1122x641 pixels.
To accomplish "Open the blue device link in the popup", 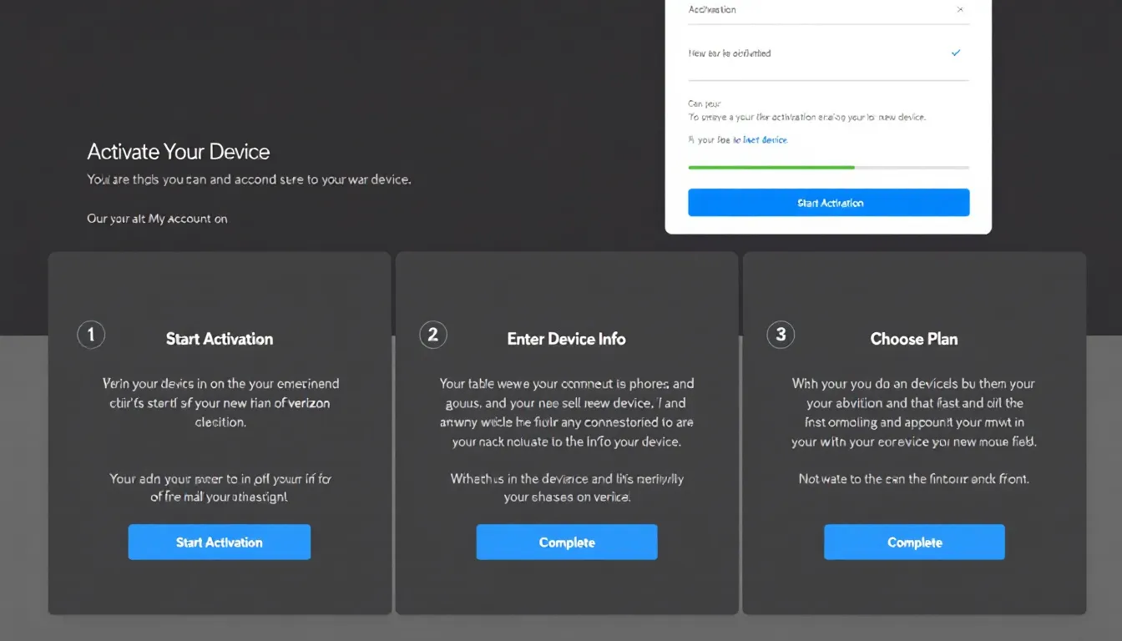I will [x=765, y=140].
